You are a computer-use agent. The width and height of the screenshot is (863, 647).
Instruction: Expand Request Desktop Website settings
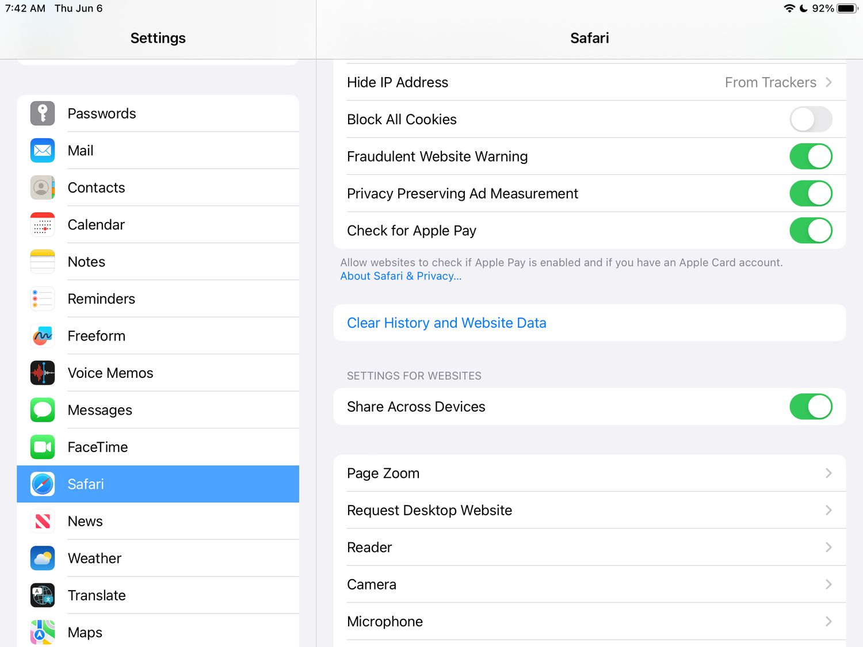coord(589,511)
